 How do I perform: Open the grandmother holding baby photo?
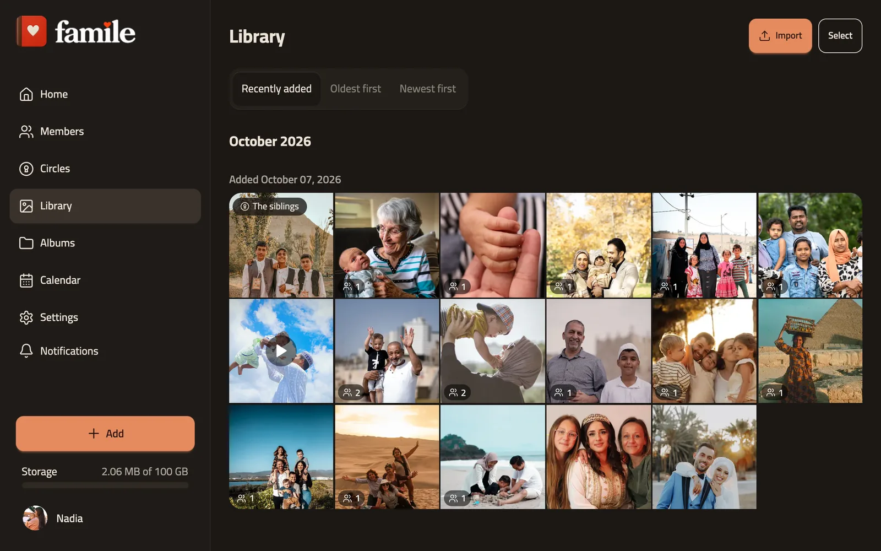(x=387, y=245)
